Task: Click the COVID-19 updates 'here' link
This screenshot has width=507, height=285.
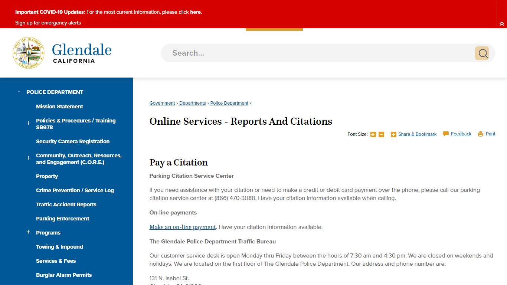Action: pyautogui.click(x=195, y=12)
